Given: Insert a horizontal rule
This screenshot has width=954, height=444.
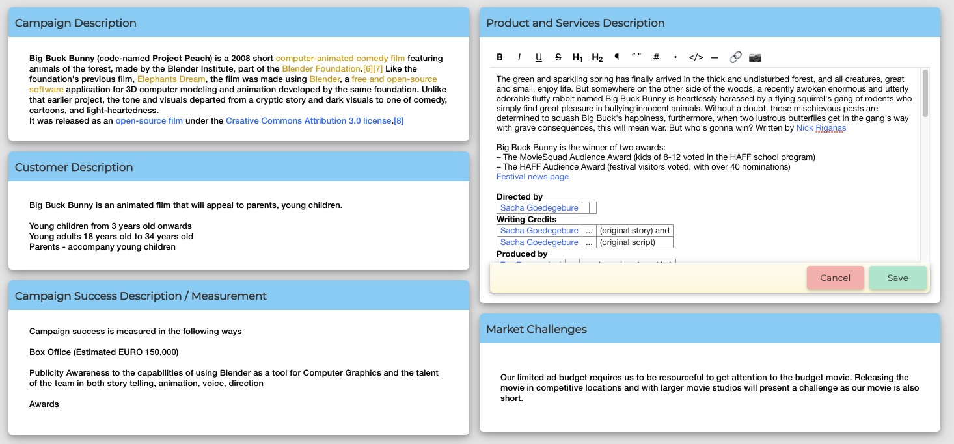Looking at the screenshot, I should coord(715,57).
